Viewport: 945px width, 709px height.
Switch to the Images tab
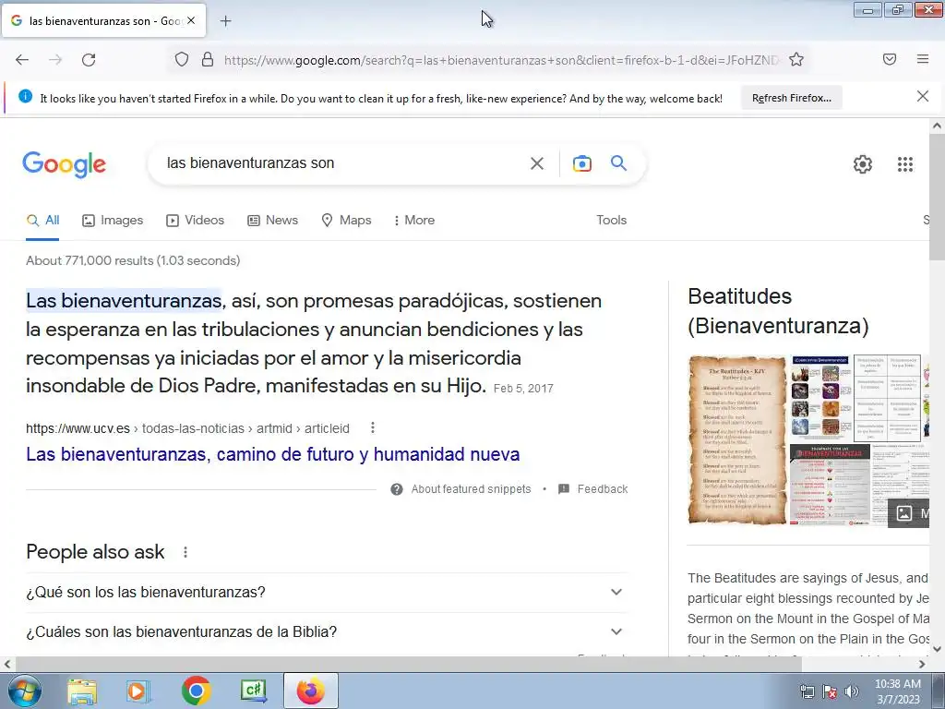pyautogui.click(x=113, y=220)
